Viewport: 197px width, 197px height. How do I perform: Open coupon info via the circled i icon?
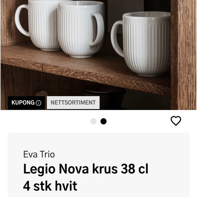(39, 103)
